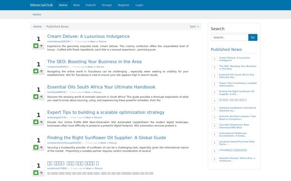
Task: Open the Login page
Action: (x=139, y=5)
